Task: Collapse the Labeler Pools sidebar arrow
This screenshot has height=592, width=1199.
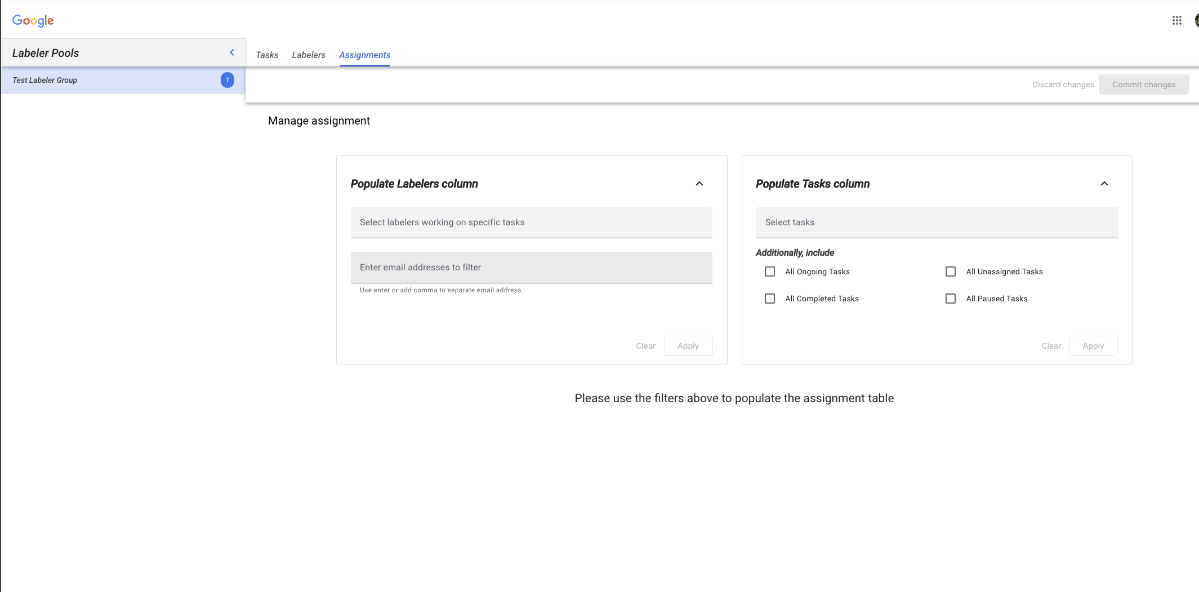Action: click(232, 52)
